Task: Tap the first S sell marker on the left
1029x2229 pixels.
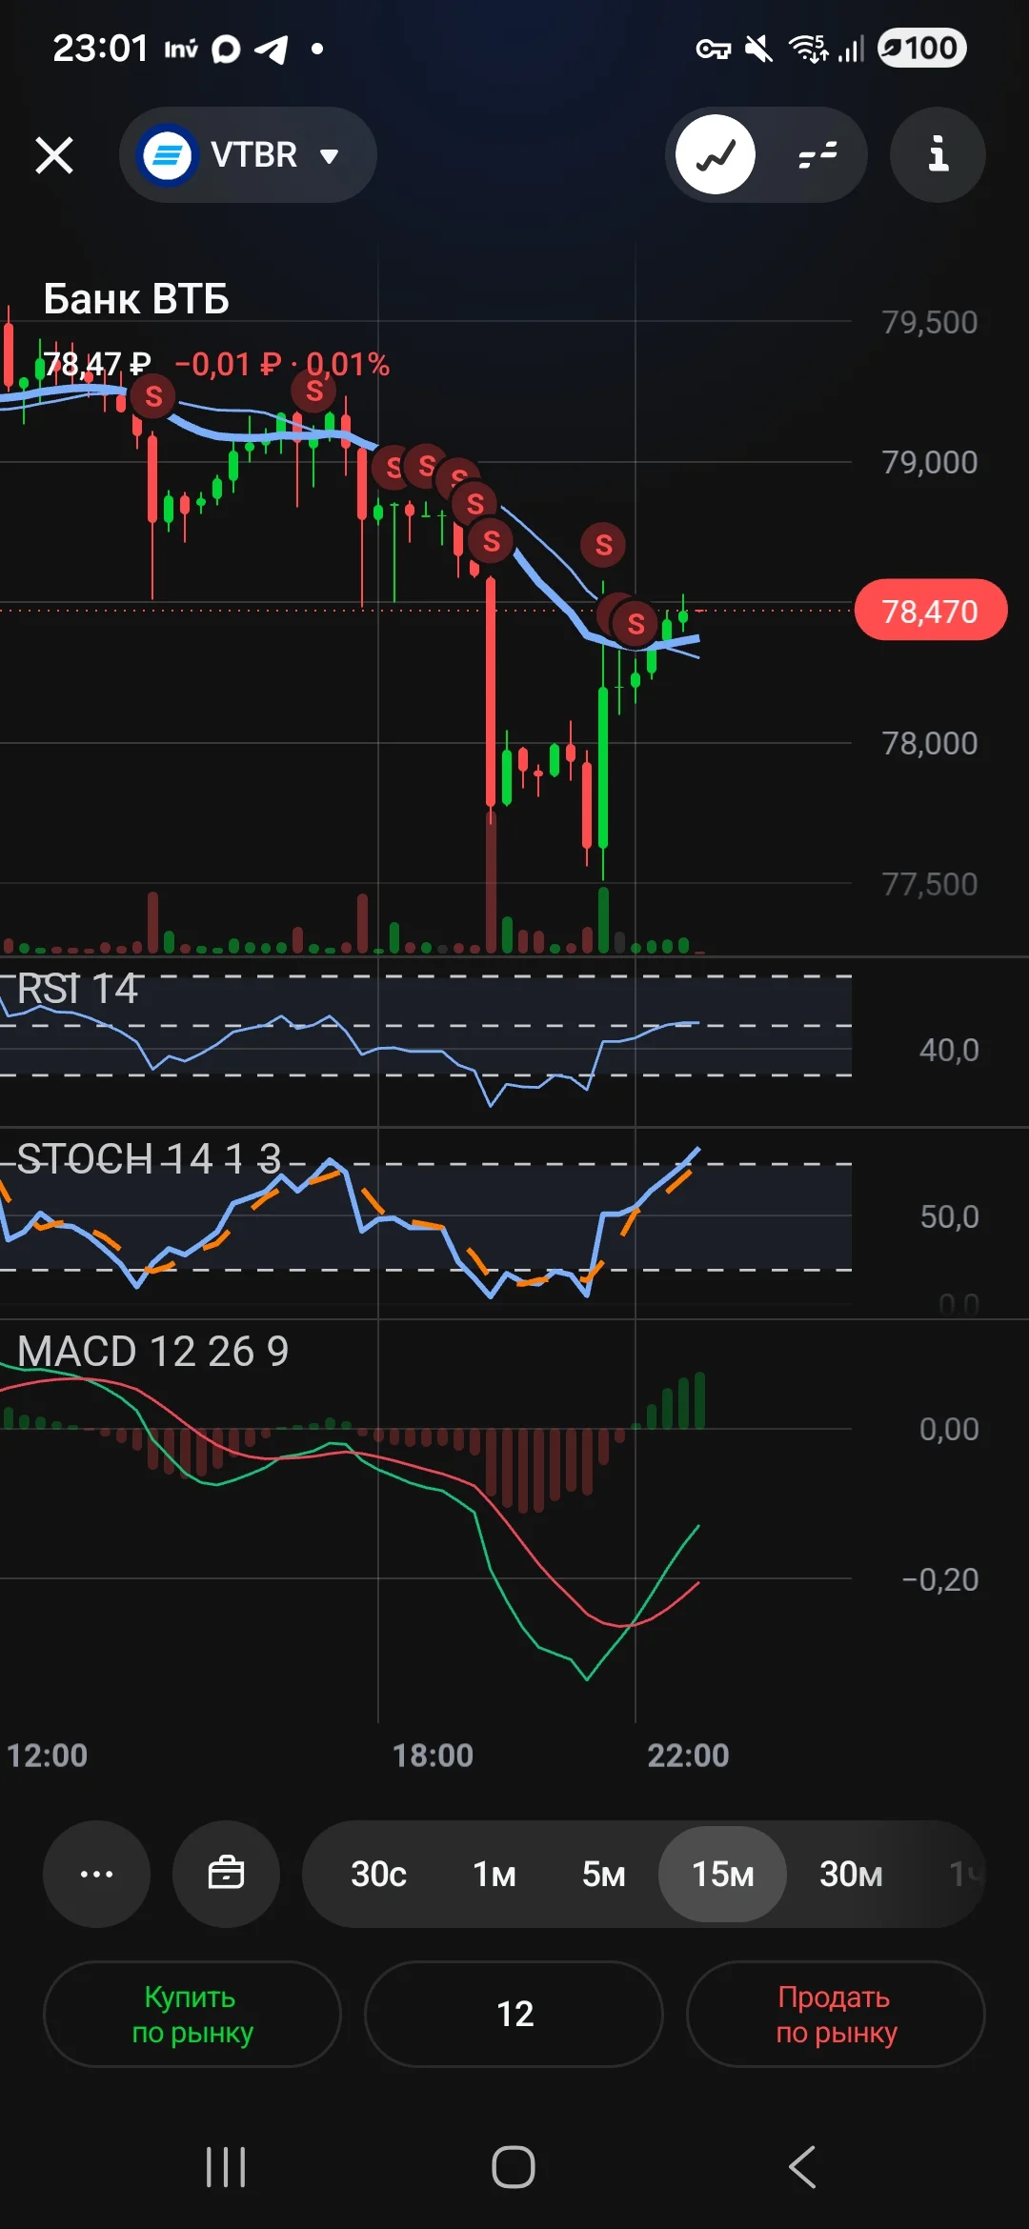Action: pyautogui.click(x=153, y=396)
